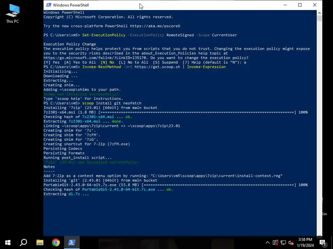Open the This PC desktop icon

click(13, 14)
